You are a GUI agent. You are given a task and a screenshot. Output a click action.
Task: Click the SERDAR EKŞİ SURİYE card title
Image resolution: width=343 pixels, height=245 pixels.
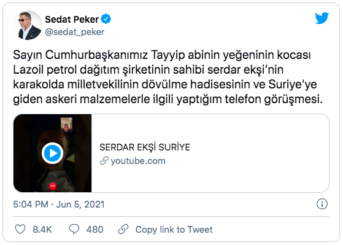click(x=145, y=147)
